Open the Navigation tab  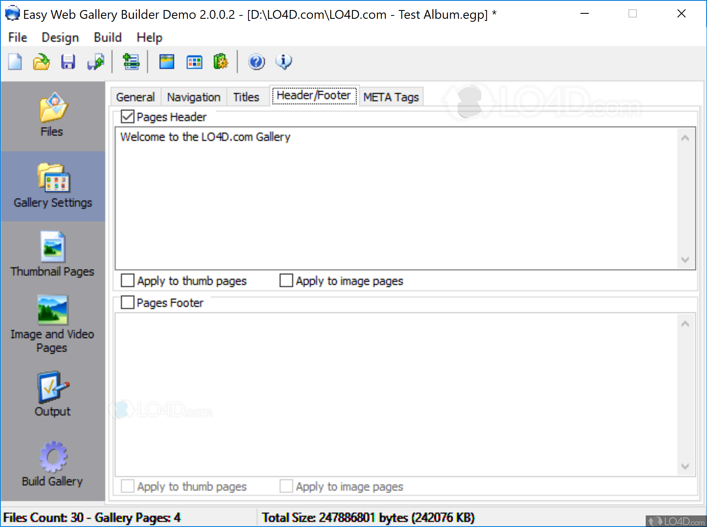(x=194, y=96)
